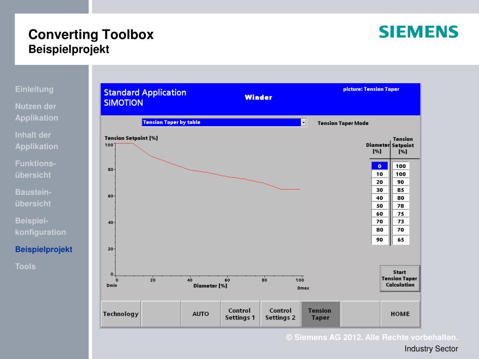Edit Tension Setpoint value '78'
This screenshot has height=359, width=479.
[400, 206]
